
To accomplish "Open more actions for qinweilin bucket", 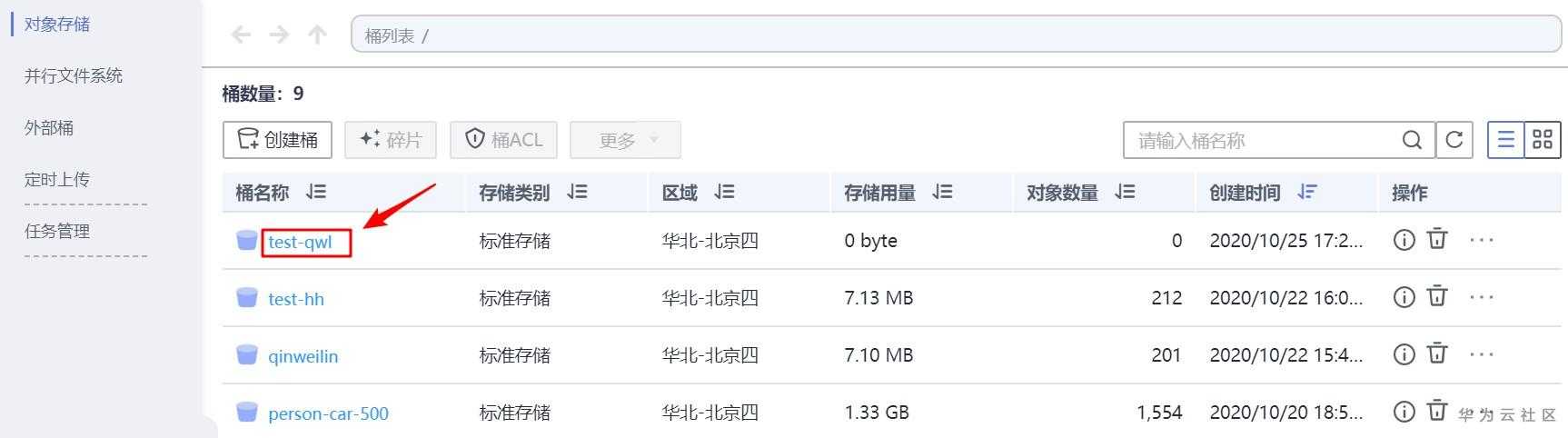I will pyautogui.click(x=1481, y=354).
